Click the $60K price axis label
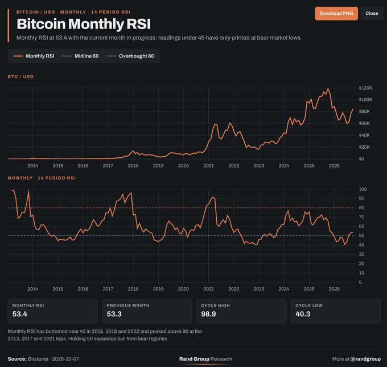 [x=364, y=123]
